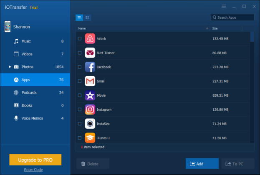Click the Name column header

[143, 28]
